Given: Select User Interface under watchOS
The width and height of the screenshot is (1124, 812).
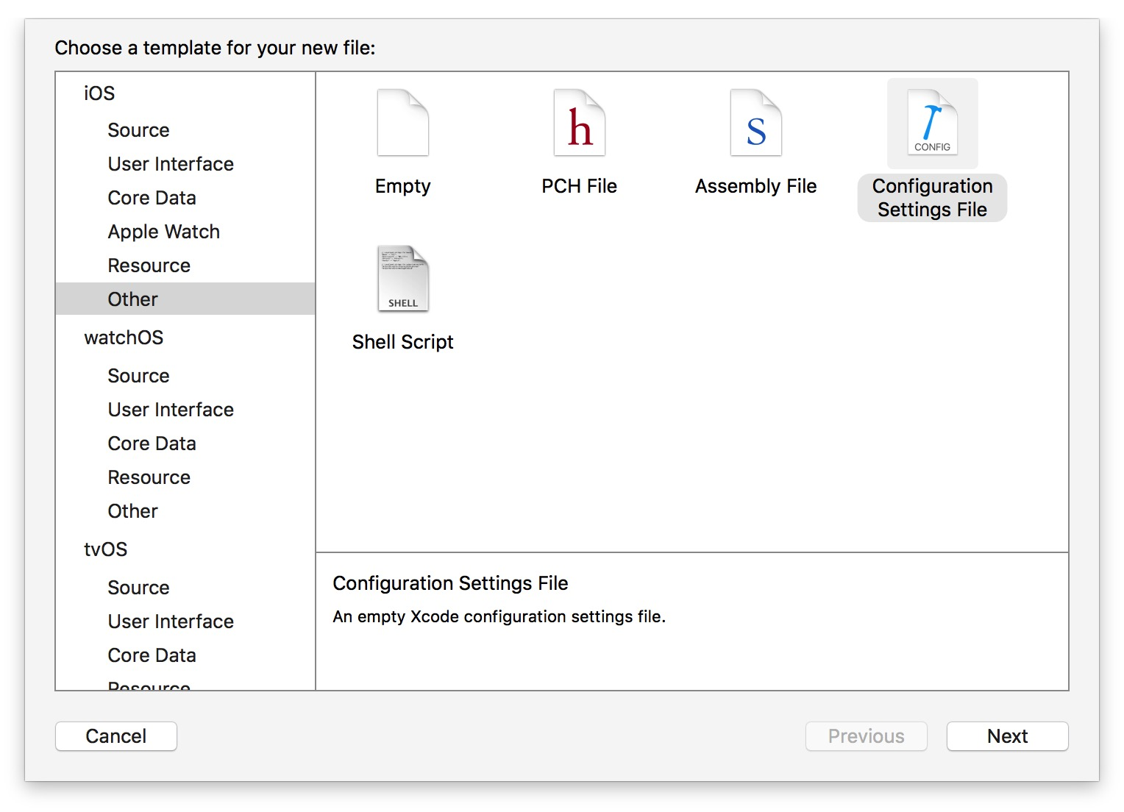Looking at the screenshot, I should click(x=171, y=410).
